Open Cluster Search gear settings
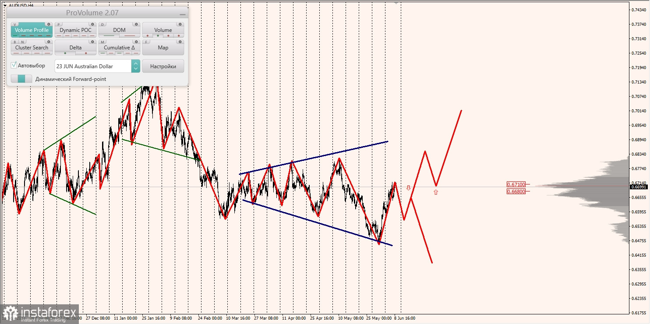650x324 pixels. [x=49, y=42]
